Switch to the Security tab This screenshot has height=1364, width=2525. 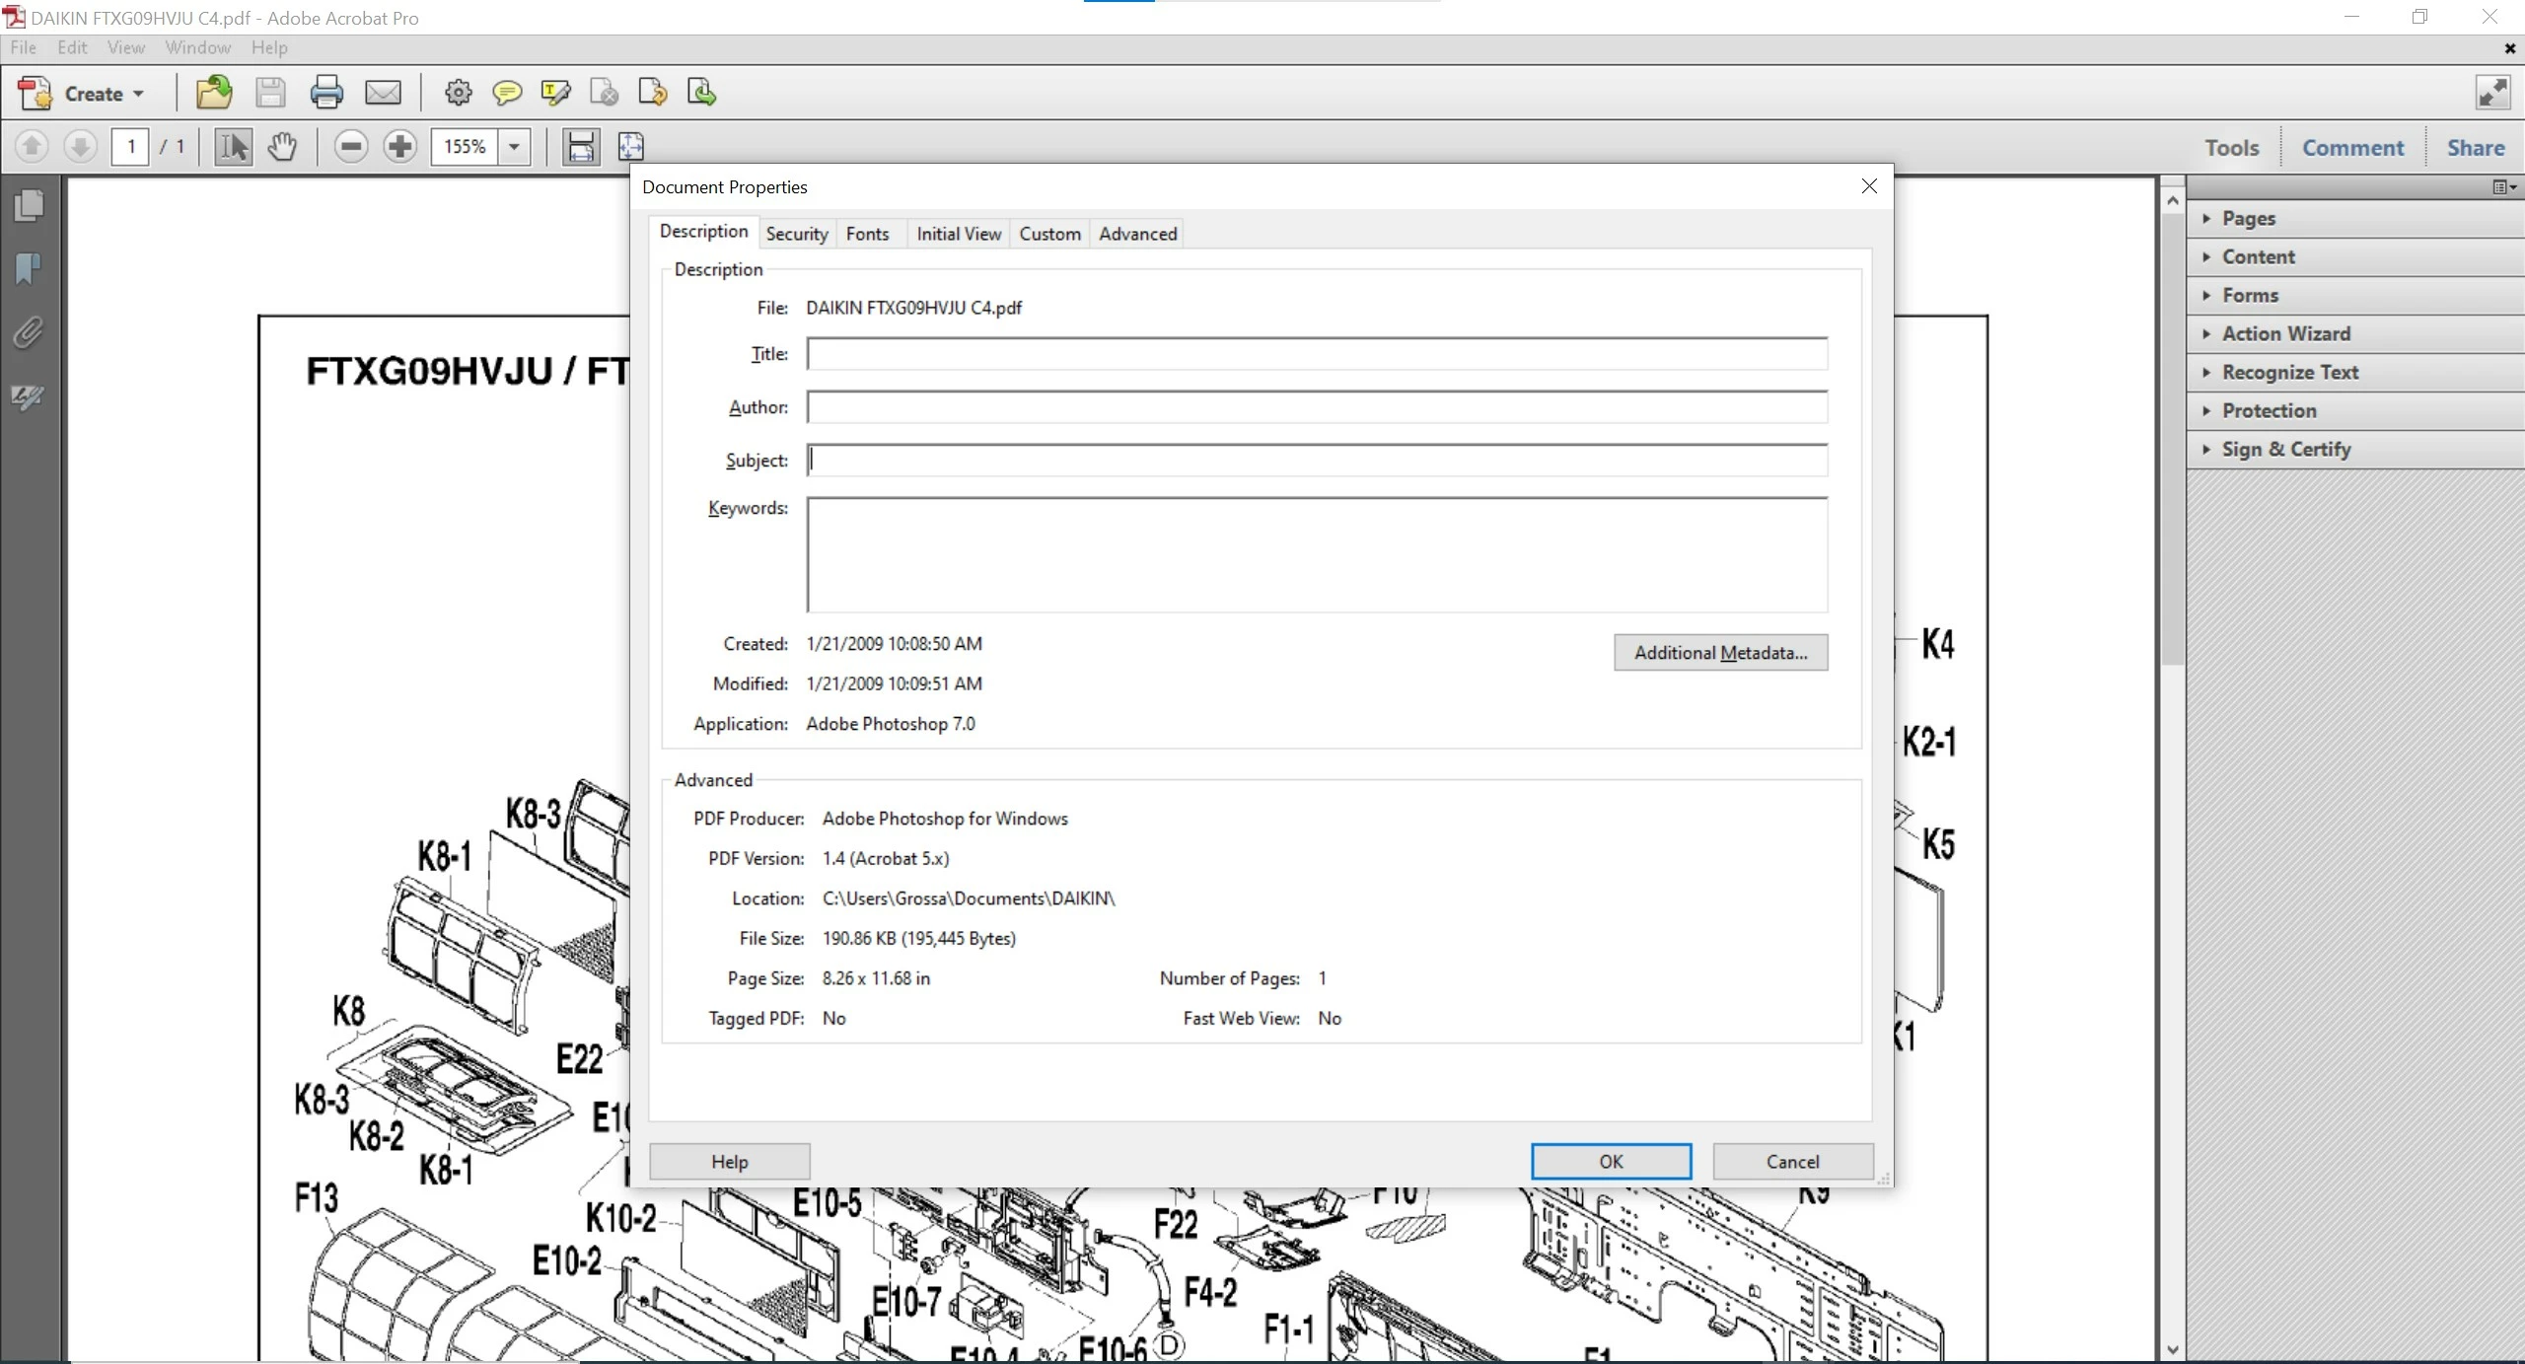click(x=796, y=234)
